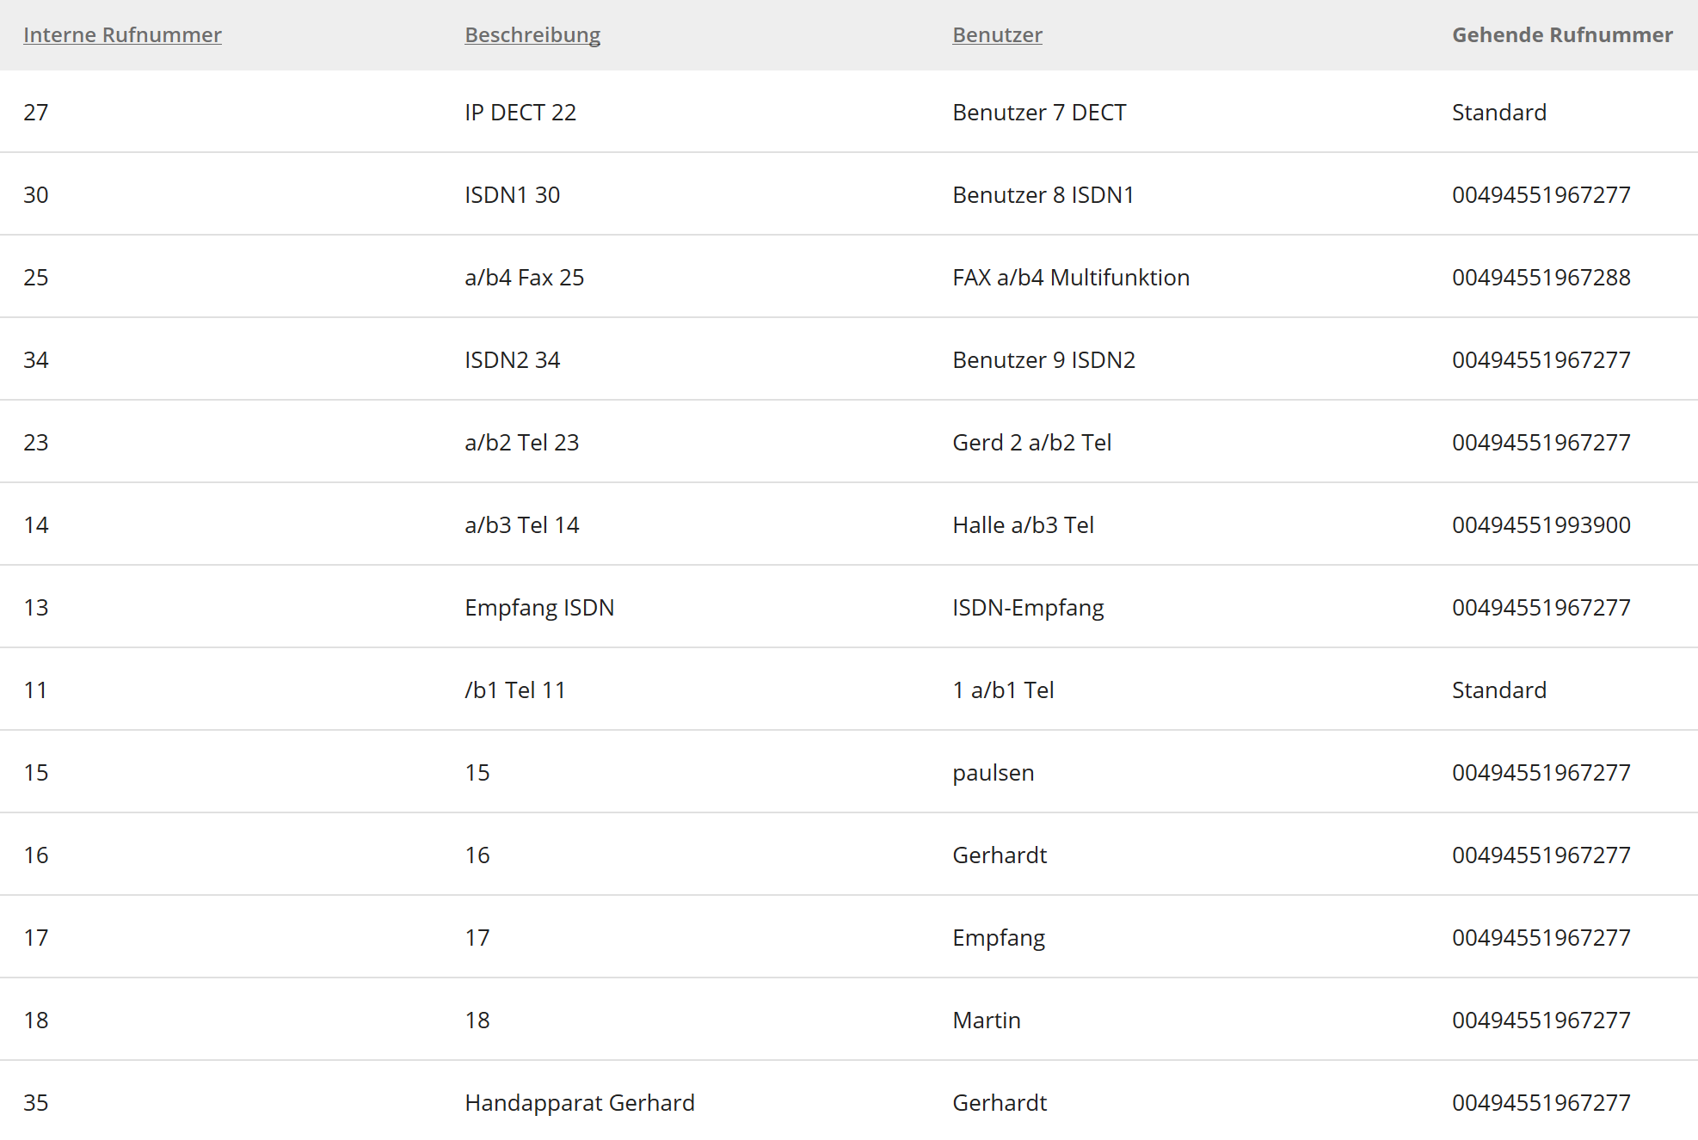Select FAX a/b4 Multifunktion user
Screen dimensions: 1698x1140
point(1070,278)
